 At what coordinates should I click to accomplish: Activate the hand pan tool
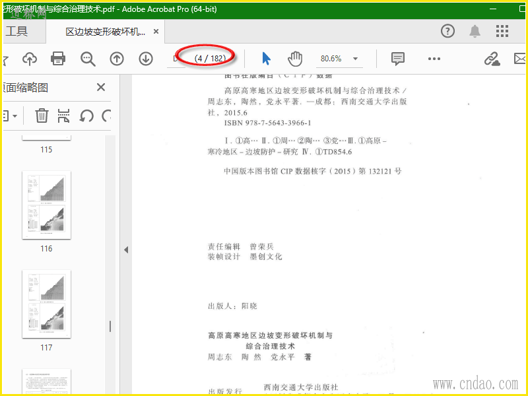295,59
